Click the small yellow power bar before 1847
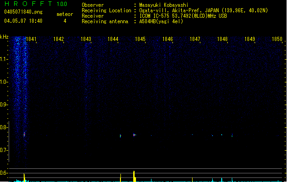This screenshot has width=287, height=182. click(x=192, y=180)
